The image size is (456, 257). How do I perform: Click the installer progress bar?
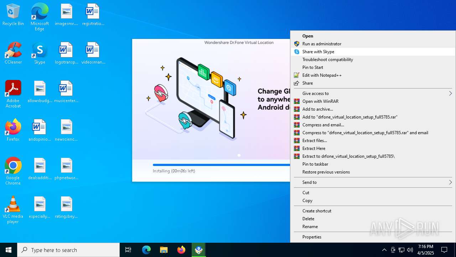click(222, 165)
